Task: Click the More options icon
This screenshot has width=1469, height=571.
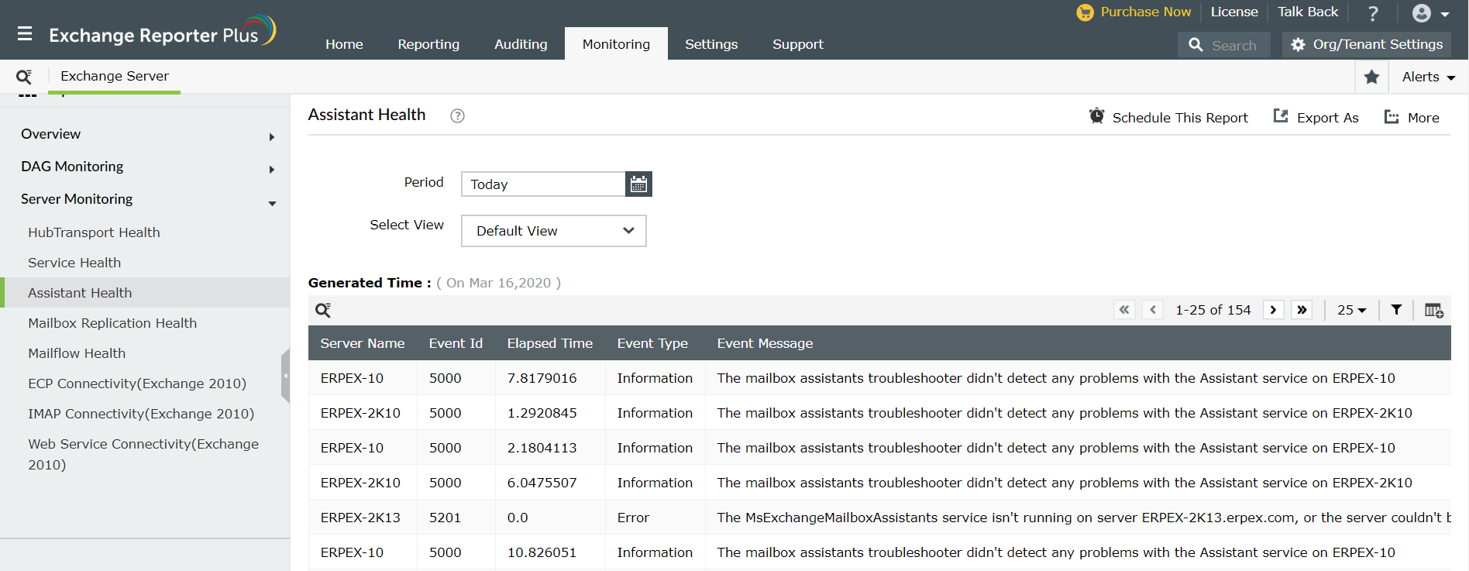Action: tap(1392, 117)
